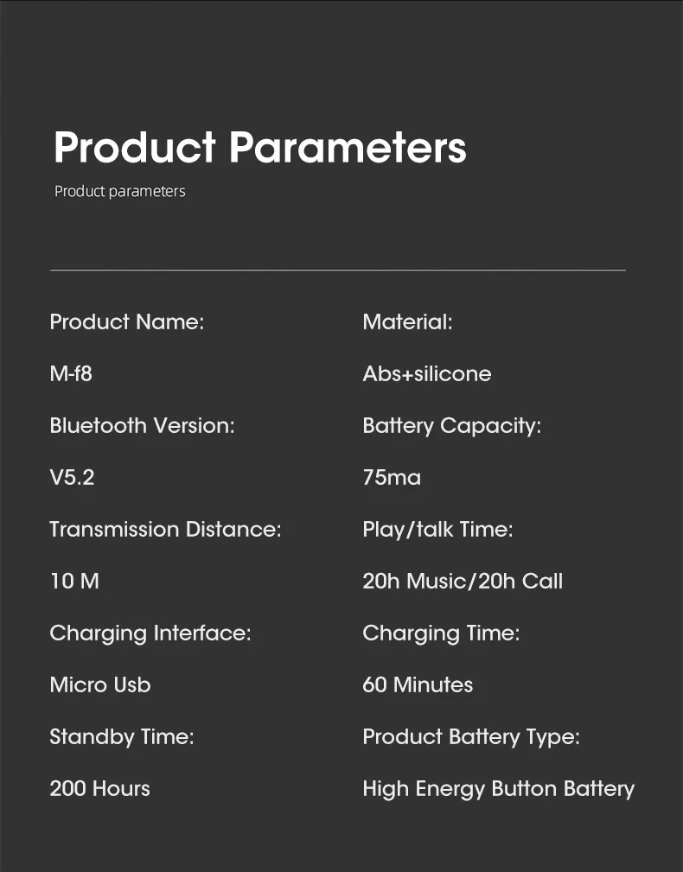
Task: Select the M-f8 product name value
Action: coord(71,373)
